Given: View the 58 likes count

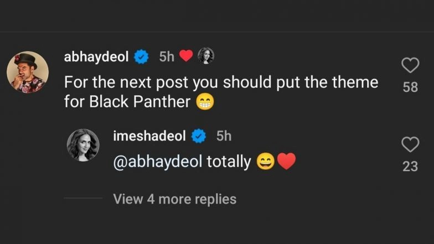Looking at the screenshot, I should point(410,87).
